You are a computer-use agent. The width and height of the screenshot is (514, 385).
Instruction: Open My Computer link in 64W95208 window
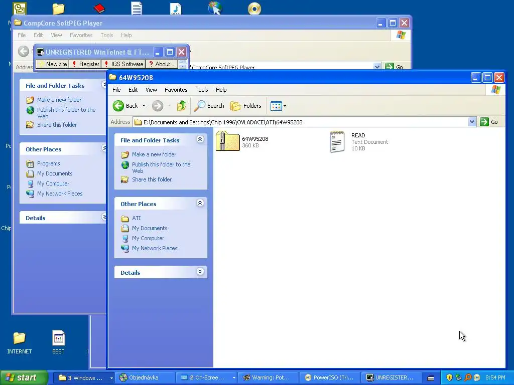[x=148, y=238]
